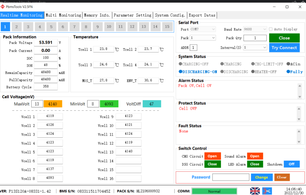Open the Memory Info. tab
306x195 pixels.
[x=97, y=15]
